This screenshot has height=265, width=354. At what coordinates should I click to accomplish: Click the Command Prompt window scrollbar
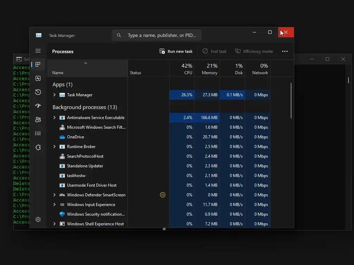[x=348, y=80]
